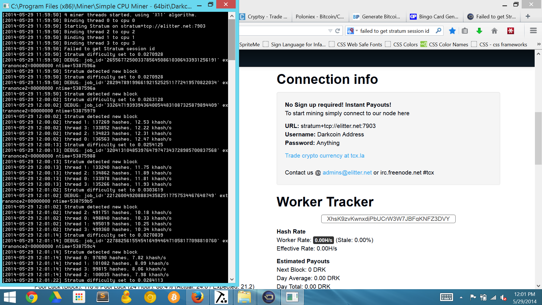Open the Firefox hamburger menu
Viewport: 542px width, 305px height.
point(533,31)
